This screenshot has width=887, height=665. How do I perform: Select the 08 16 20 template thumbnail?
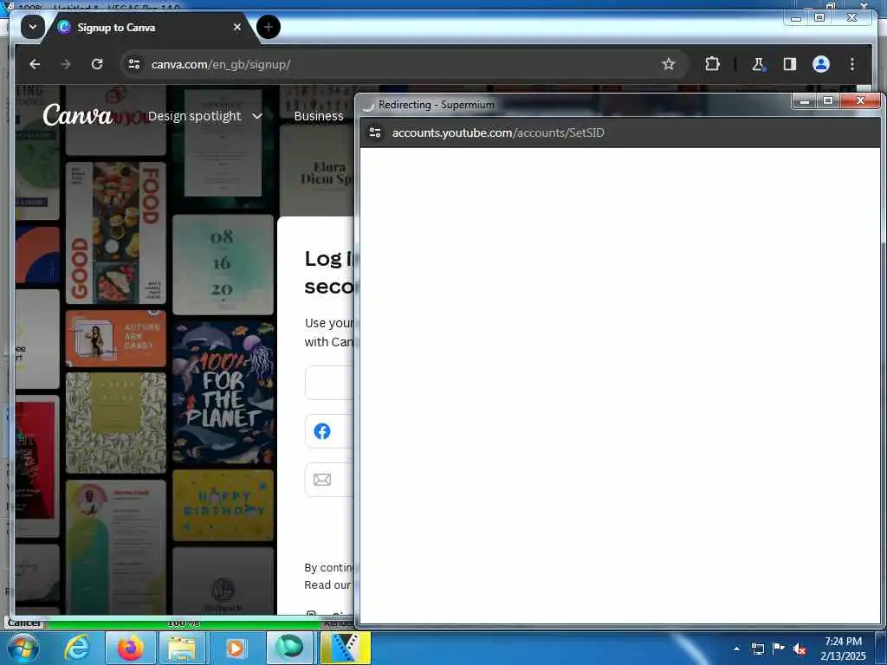coord(223,265)
